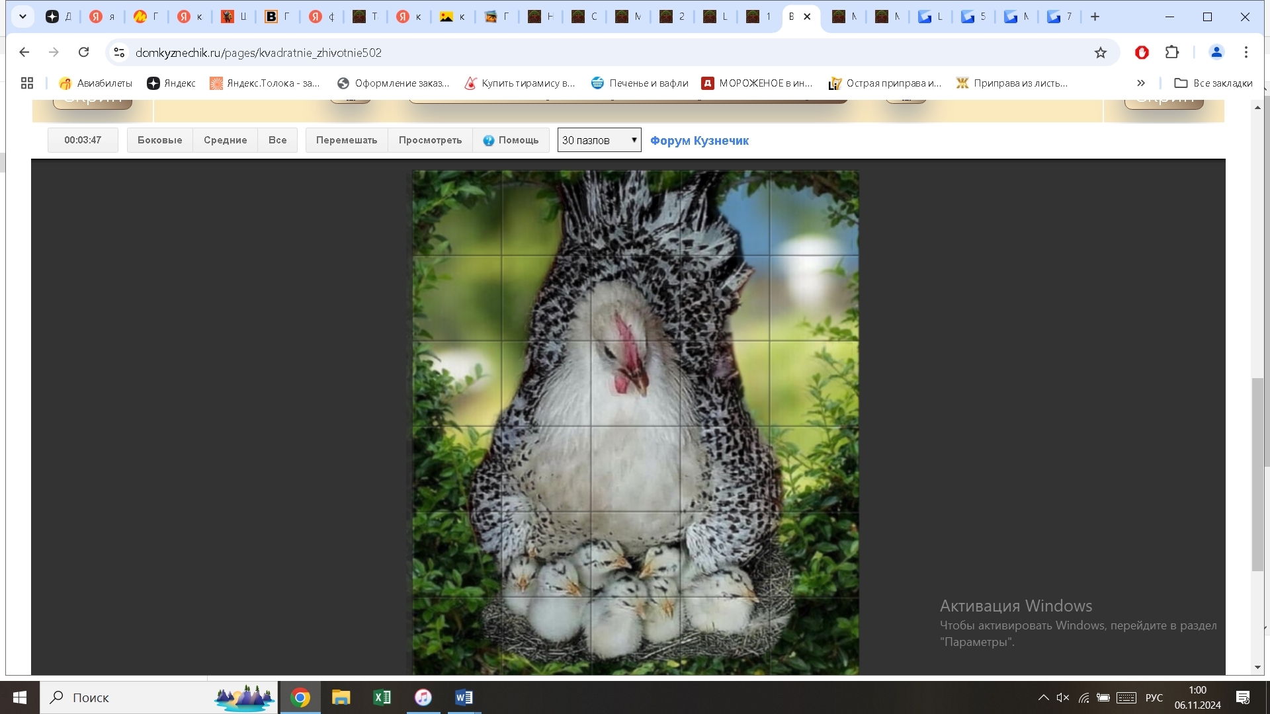Go back to the previous page
Screen dimensions: 1270x714
[x=24, y=52]
